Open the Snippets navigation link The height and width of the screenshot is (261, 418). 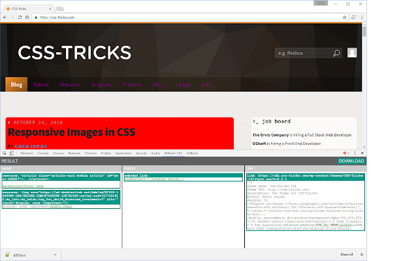(x=102, y=85)
